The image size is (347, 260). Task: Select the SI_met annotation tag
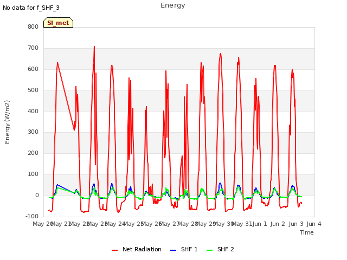coord(58,23)
